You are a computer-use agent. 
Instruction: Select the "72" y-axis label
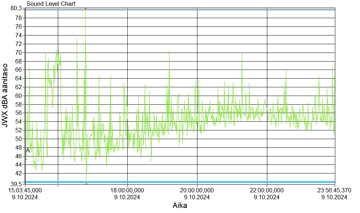coord(19,44)
